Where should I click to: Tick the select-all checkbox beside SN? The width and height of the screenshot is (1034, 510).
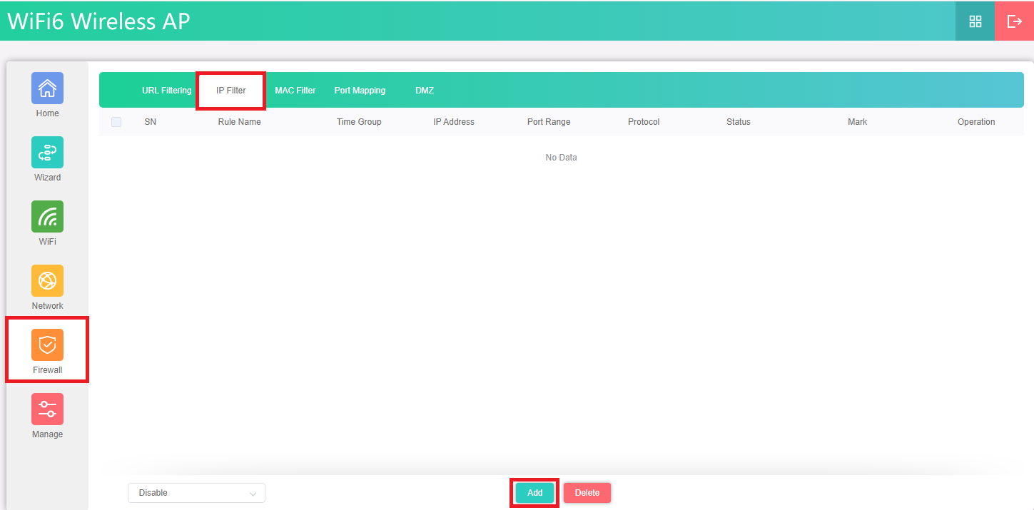tap(116, 122)
